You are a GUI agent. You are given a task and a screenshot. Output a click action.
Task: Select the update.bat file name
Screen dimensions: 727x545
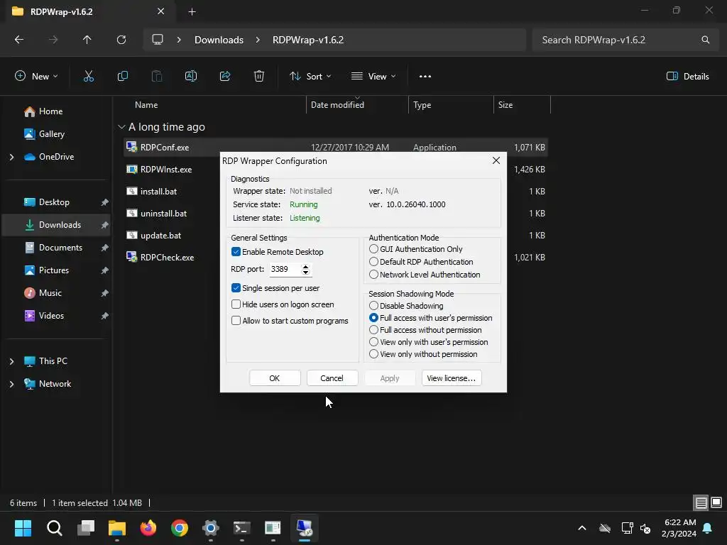click(161, 236)
